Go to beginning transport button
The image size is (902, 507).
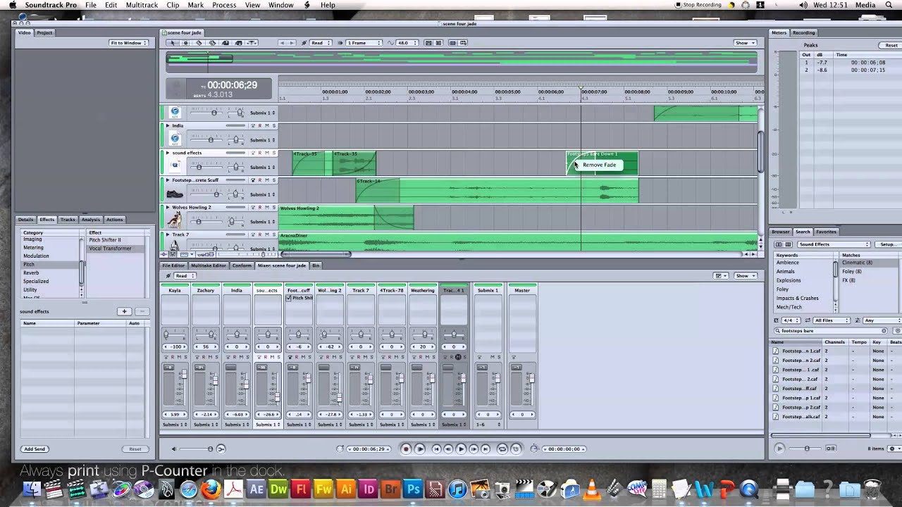point(436,449)
